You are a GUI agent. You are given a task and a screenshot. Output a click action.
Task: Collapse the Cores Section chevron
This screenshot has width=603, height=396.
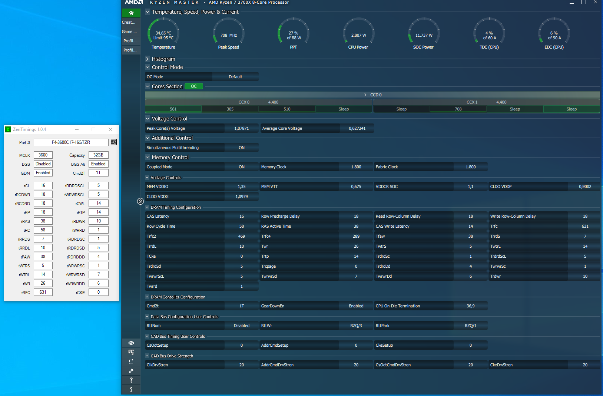[148, 86]
